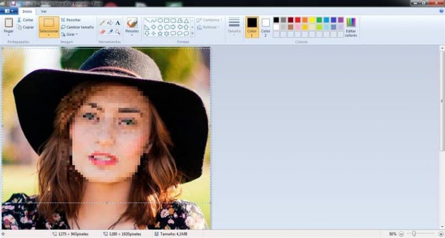Choose the straight line shape
The image size is (445, 238).
coord(147,21)
